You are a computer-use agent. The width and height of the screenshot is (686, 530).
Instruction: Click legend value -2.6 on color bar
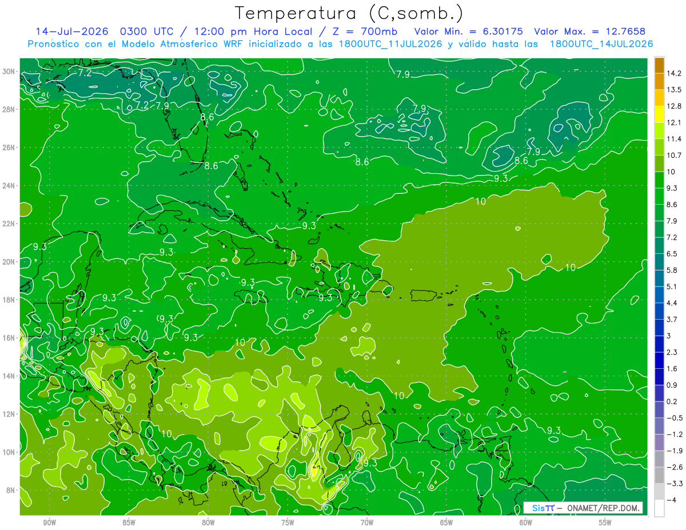click(x=675, y=467)
